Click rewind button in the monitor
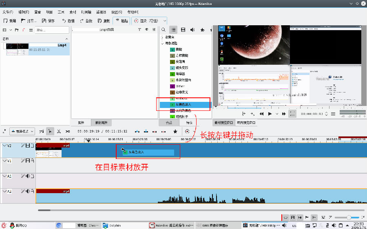This screenshot has height=229, width=367. (x=261, y=114)
